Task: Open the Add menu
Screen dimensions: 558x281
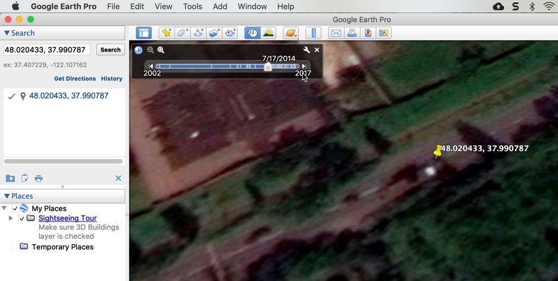Action: point(220,6)
